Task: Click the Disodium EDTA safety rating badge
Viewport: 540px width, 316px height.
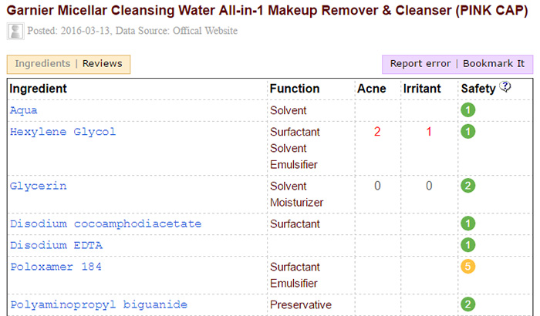Action: click(468, 245)
